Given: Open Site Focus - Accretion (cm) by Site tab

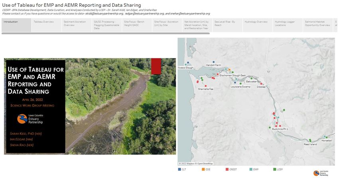Looking at the screenshot, I should pyautogui.click(x=168, y=25).
